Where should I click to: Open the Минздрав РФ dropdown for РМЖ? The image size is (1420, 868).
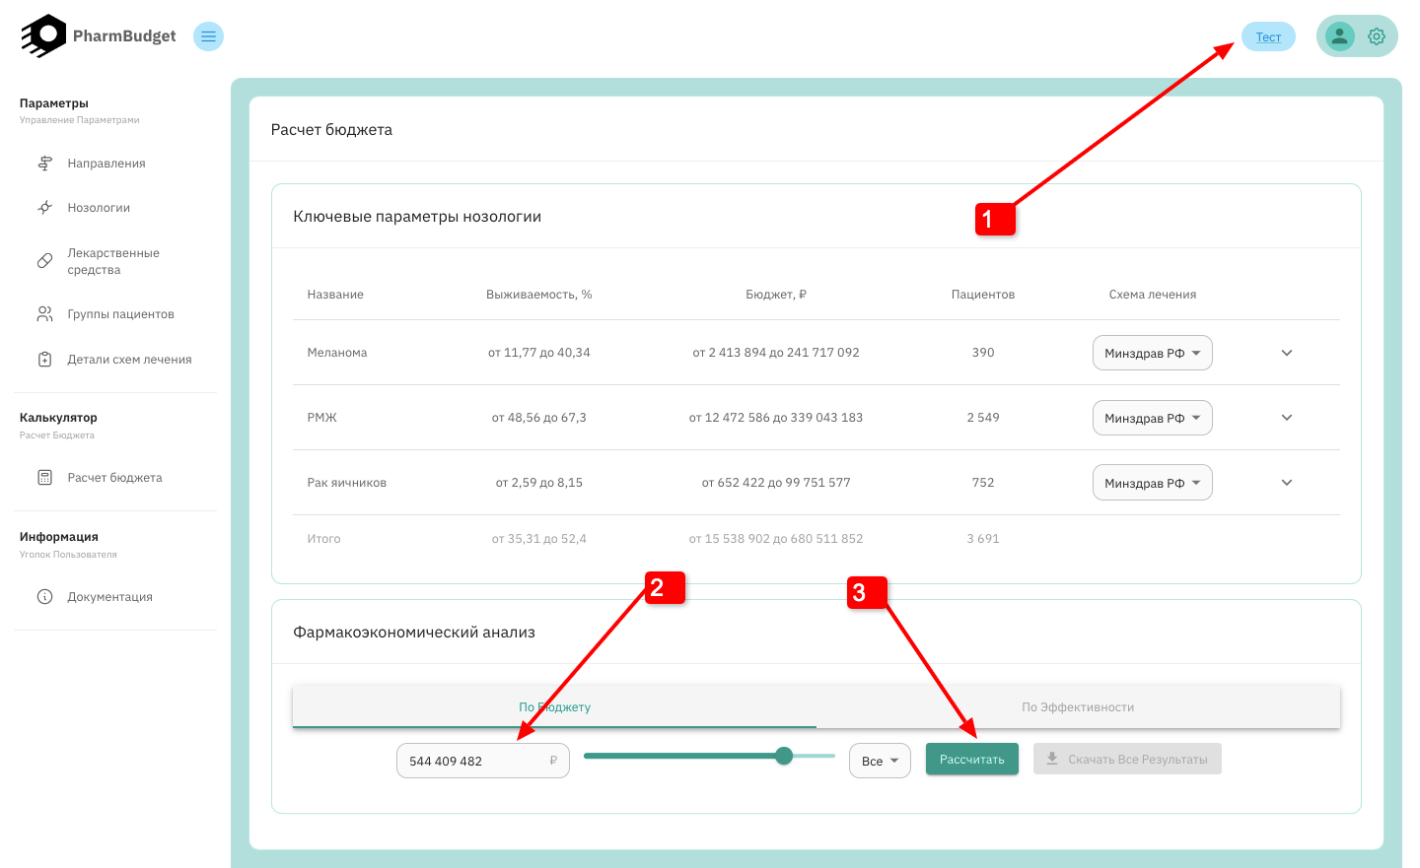1152,418
